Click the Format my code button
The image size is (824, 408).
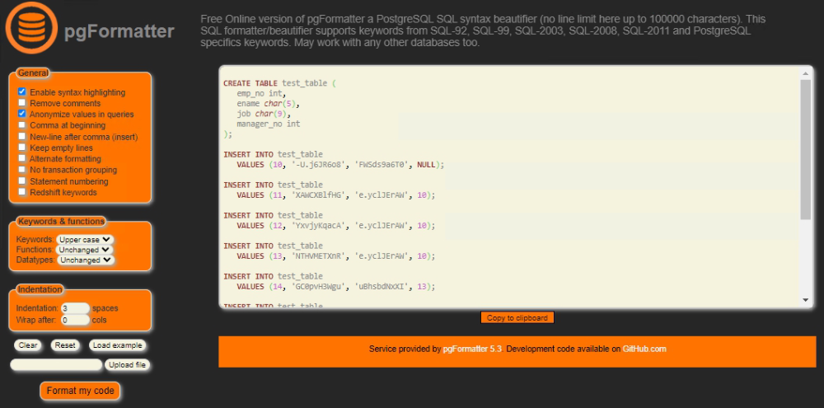(x=81, y=391)
